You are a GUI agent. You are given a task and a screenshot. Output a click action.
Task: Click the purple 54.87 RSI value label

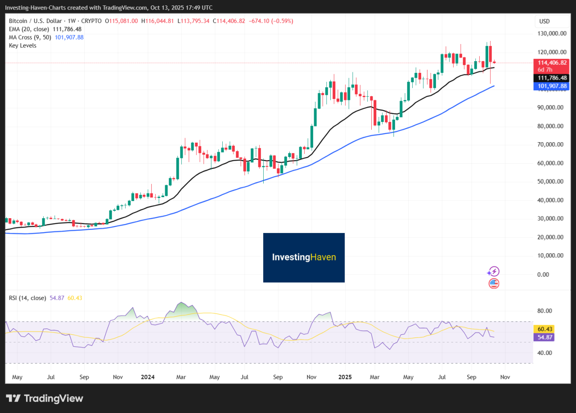[x=543, y=337]
